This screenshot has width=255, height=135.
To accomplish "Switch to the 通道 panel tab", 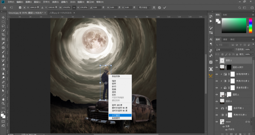I will tap(225, 39).
